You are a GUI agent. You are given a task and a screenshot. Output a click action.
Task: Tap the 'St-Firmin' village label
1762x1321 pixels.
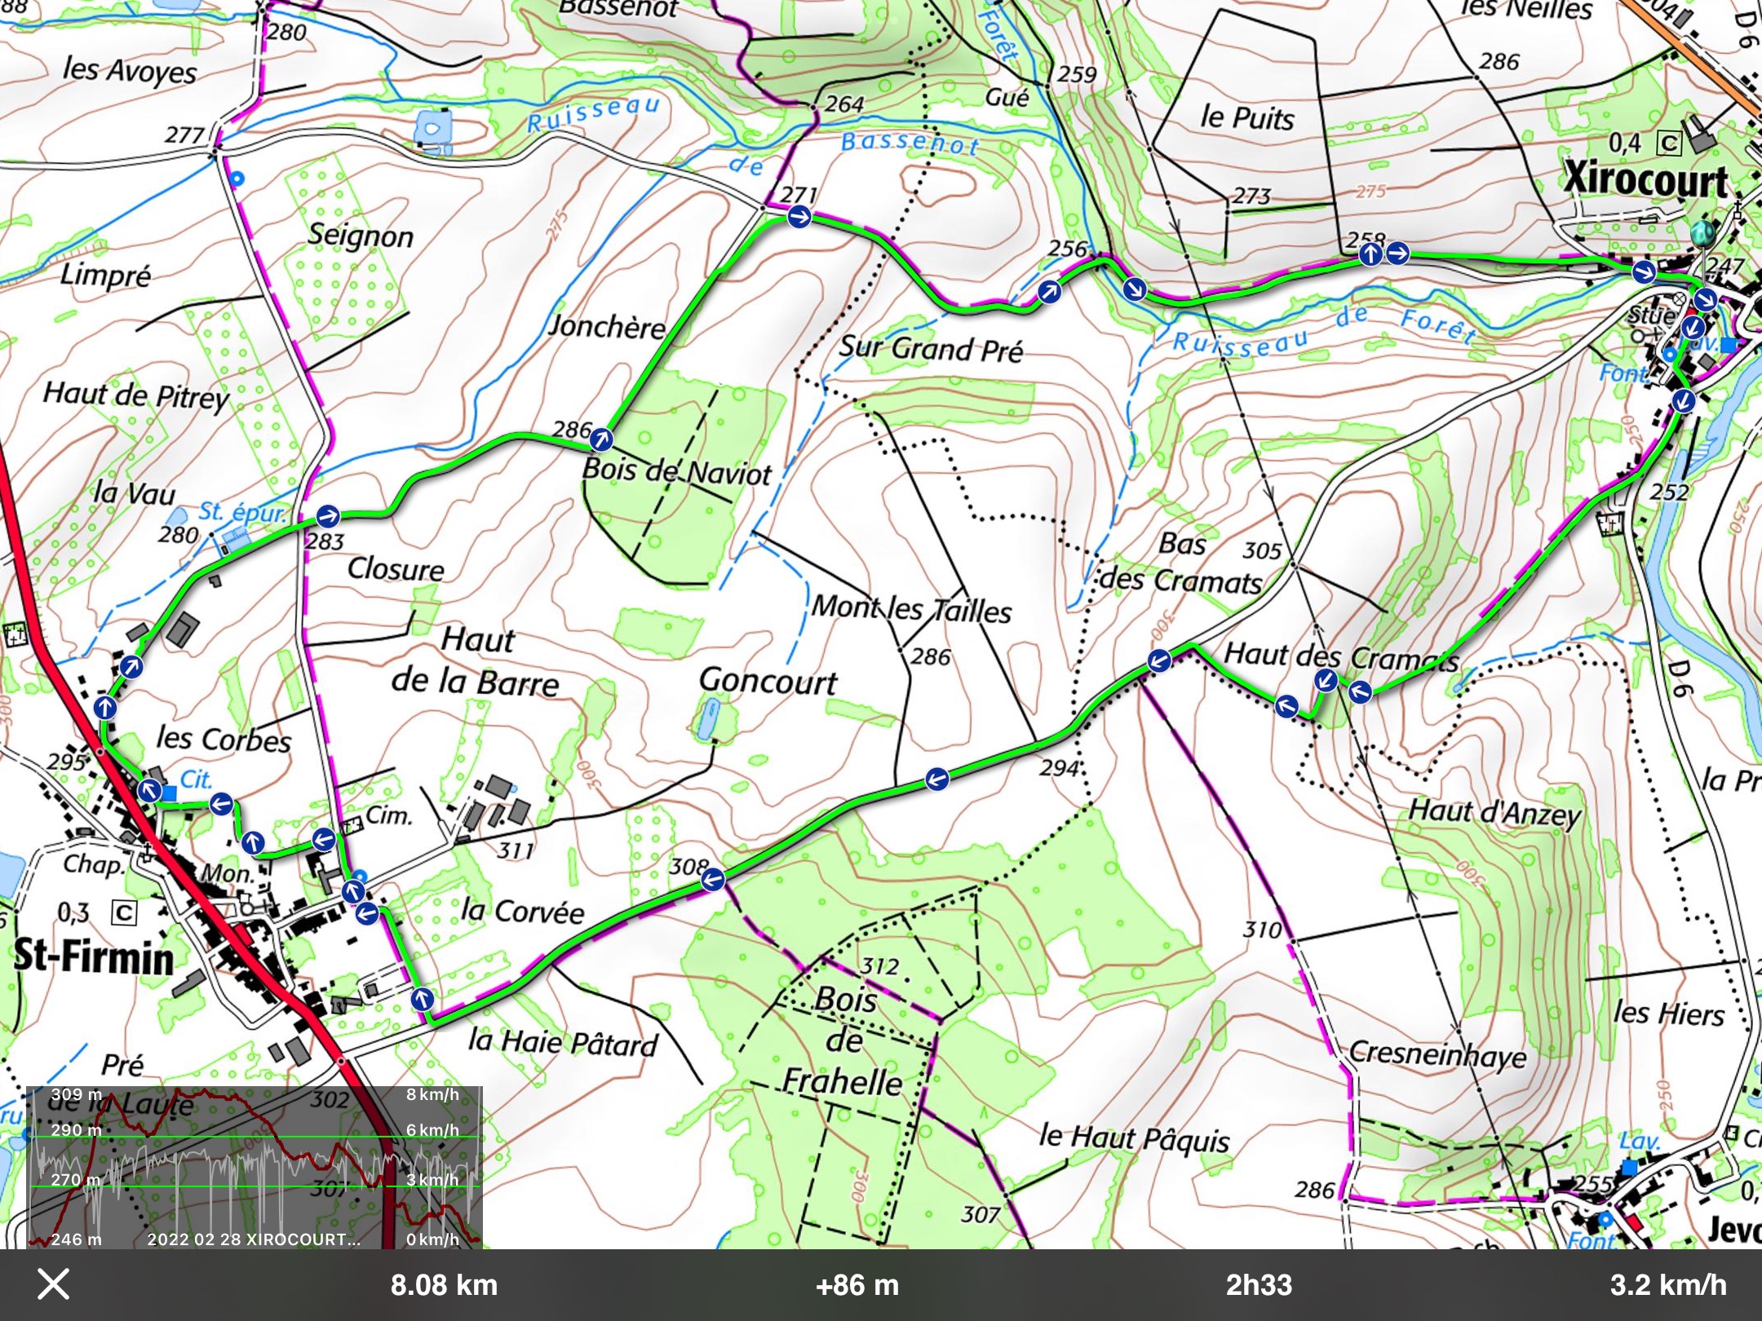point(95,957)
